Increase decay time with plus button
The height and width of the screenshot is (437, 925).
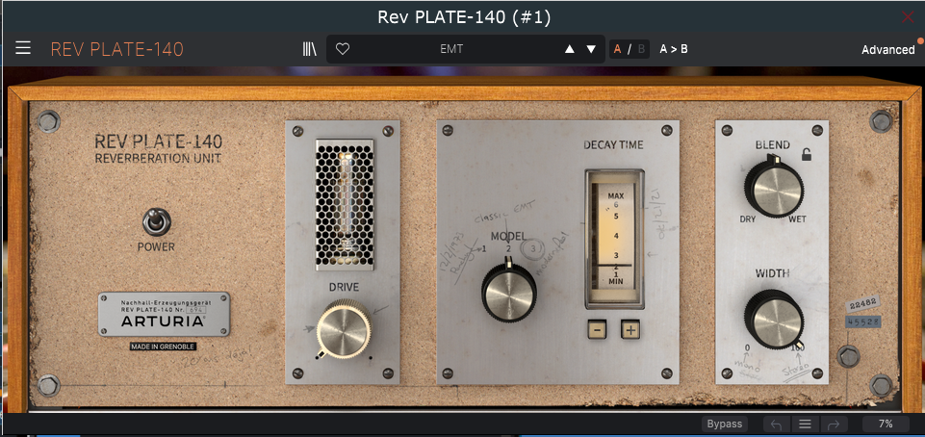point(630,329)
